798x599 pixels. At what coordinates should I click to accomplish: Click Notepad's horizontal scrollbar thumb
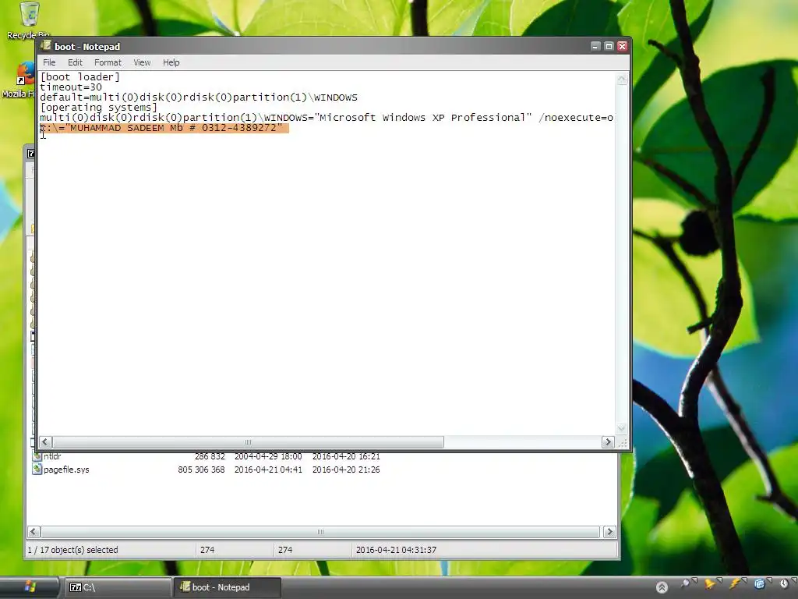click(x=248, y=441)
